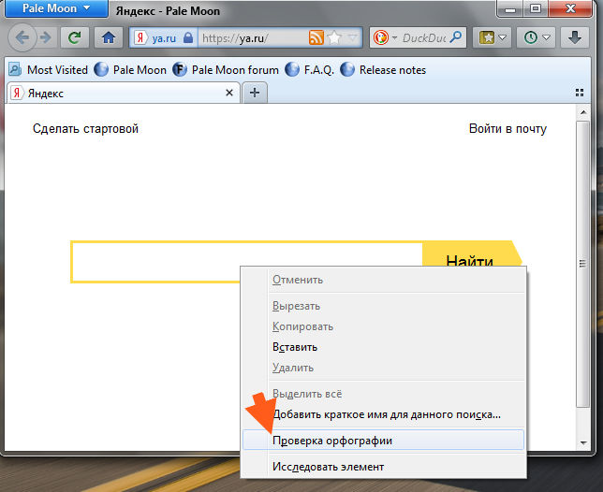Open the Home page icon

point(109,37)
